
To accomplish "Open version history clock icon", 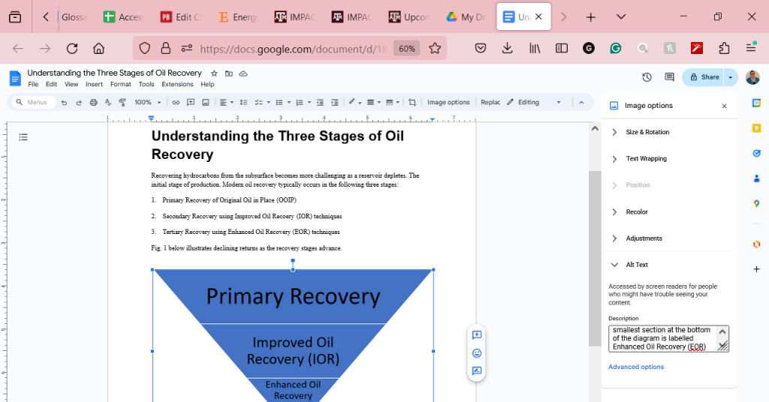I will click(647, 77).
